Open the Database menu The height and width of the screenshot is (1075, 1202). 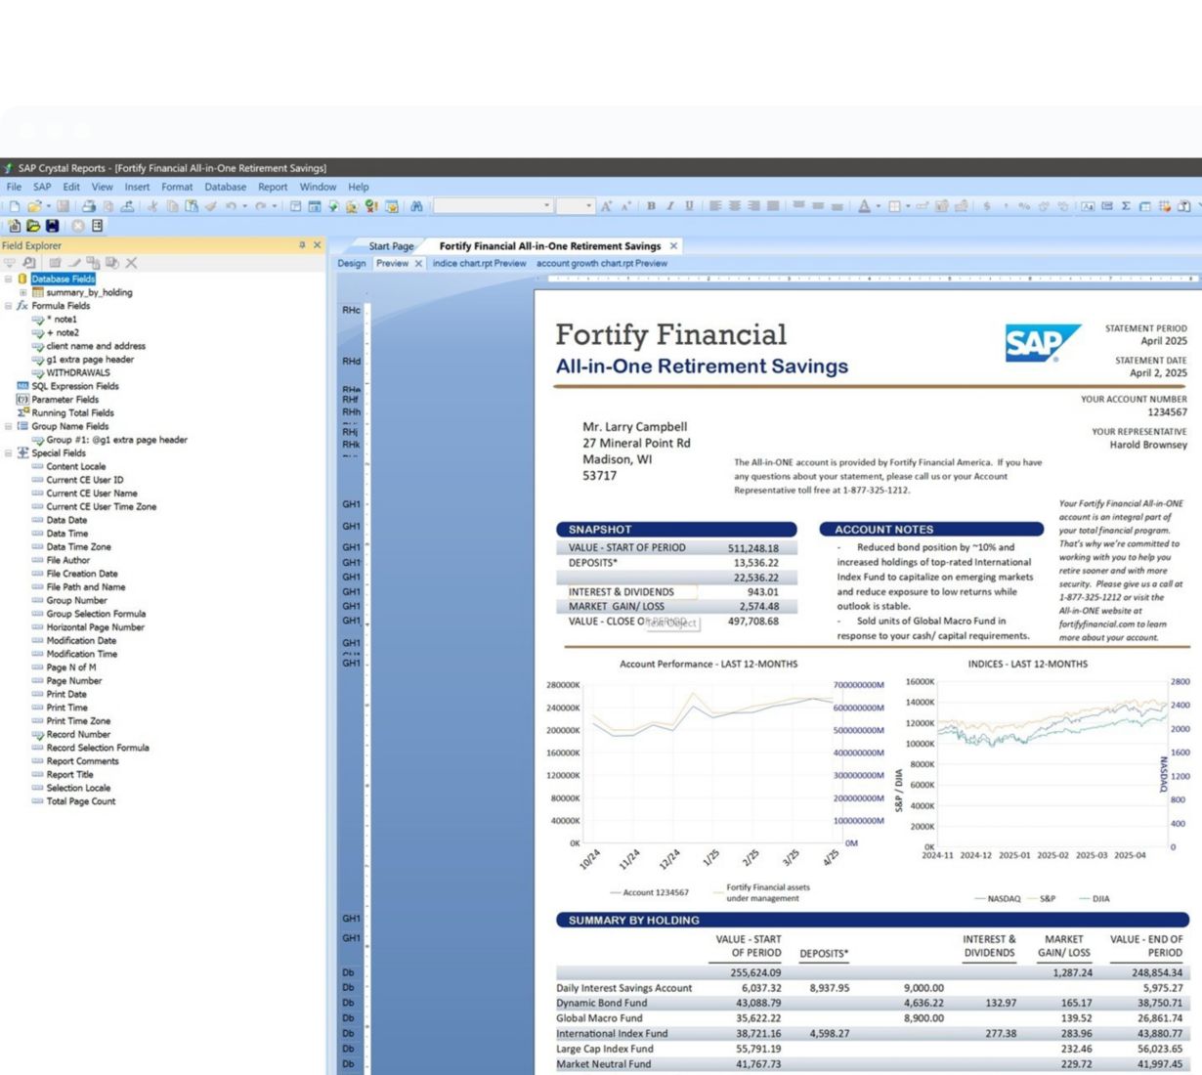225,187
